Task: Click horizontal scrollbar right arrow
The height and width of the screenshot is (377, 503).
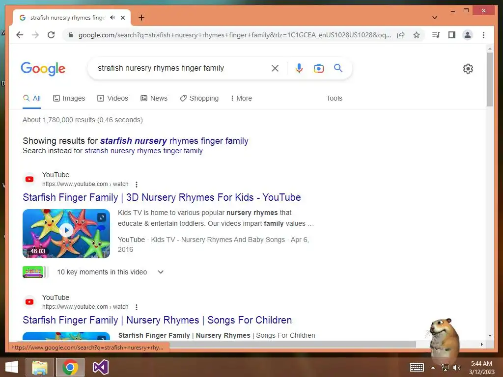Action: click(481, 344)
